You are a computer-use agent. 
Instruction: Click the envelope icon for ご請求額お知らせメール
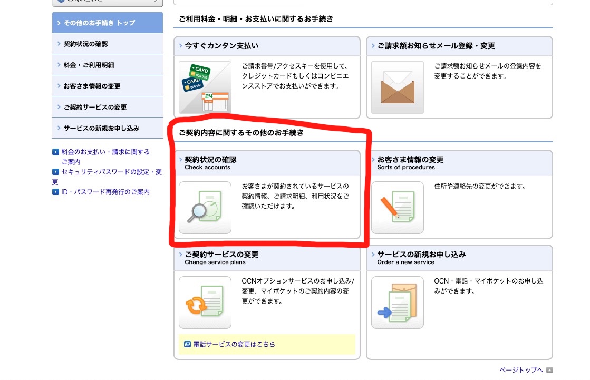coord(398,87)
